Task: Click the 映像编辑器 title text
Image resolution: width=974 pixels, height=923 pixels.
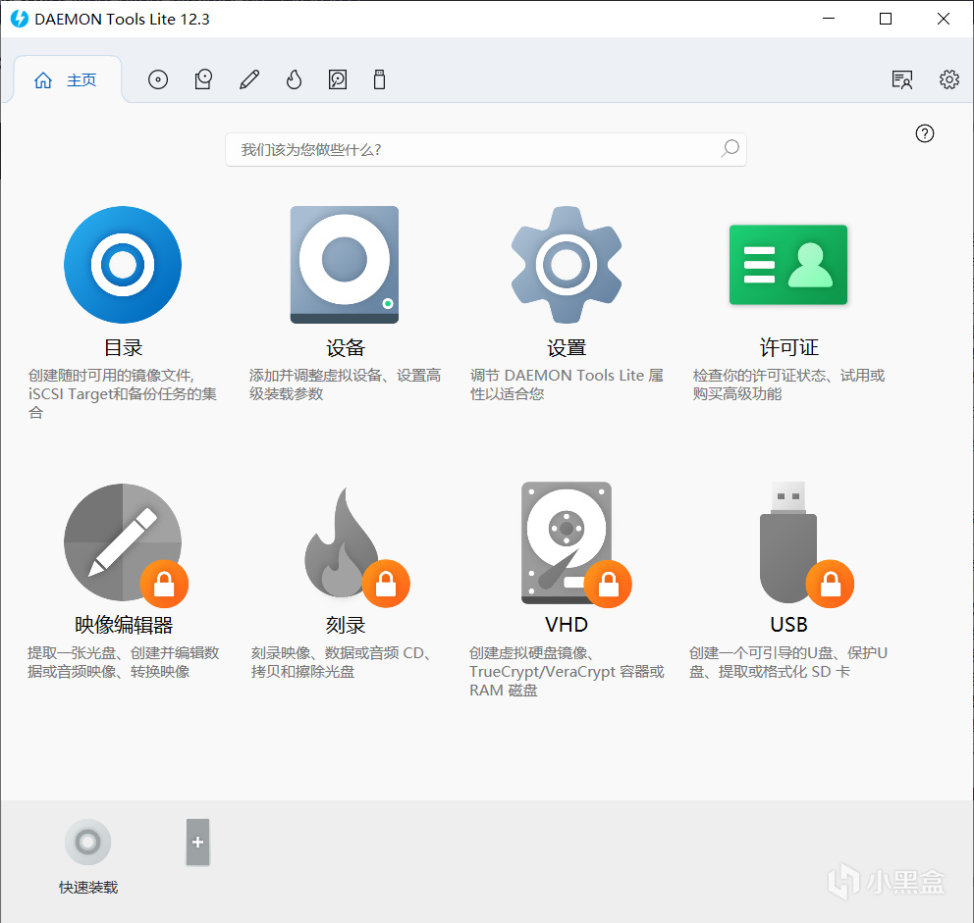Action: coord(124,625)
